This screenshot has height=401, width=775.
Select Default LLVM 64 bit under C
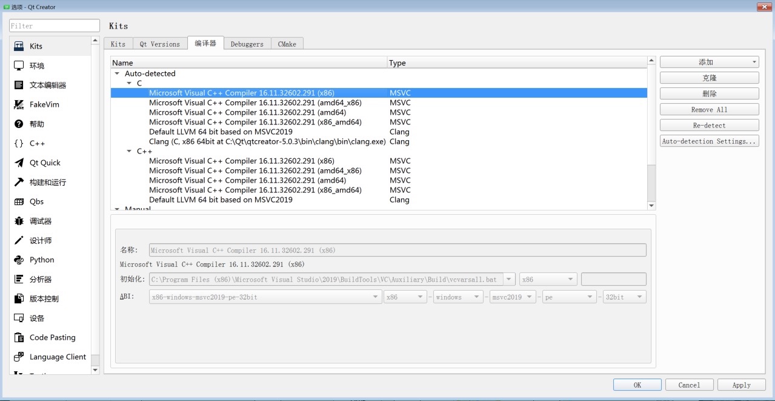pyautogui.click(x=379, y=132)
